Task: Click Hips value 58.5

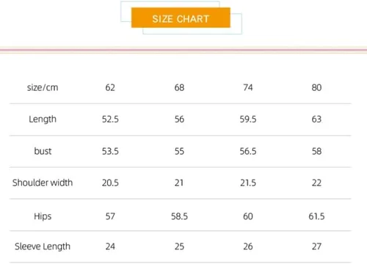Action: (179, 216)
